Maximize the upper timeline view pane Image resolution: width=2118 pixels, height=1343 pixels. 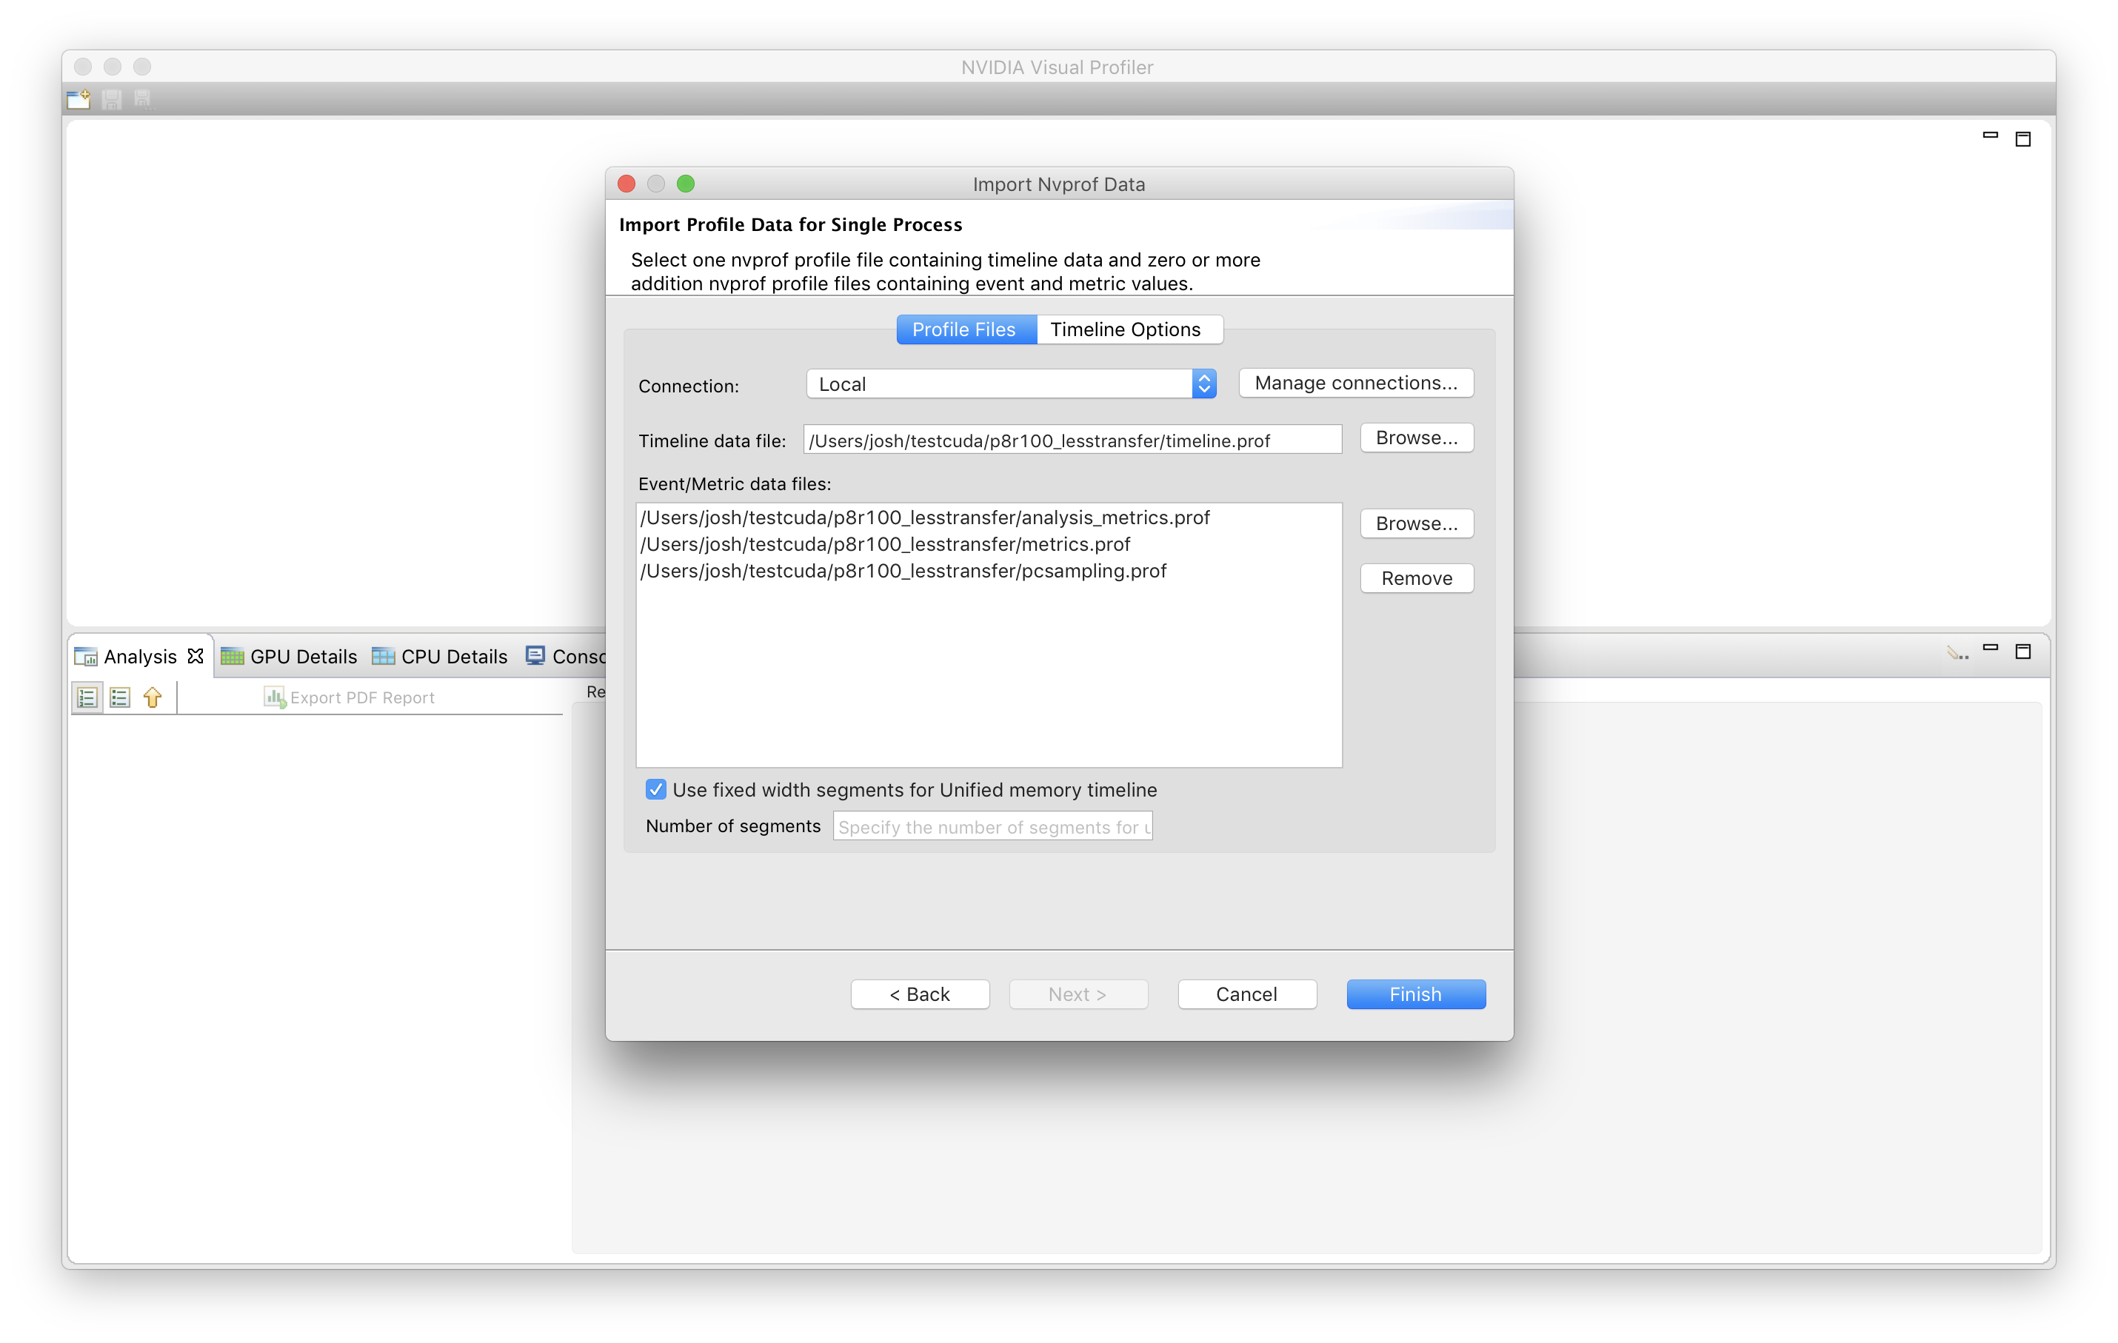pos(2023,139)
